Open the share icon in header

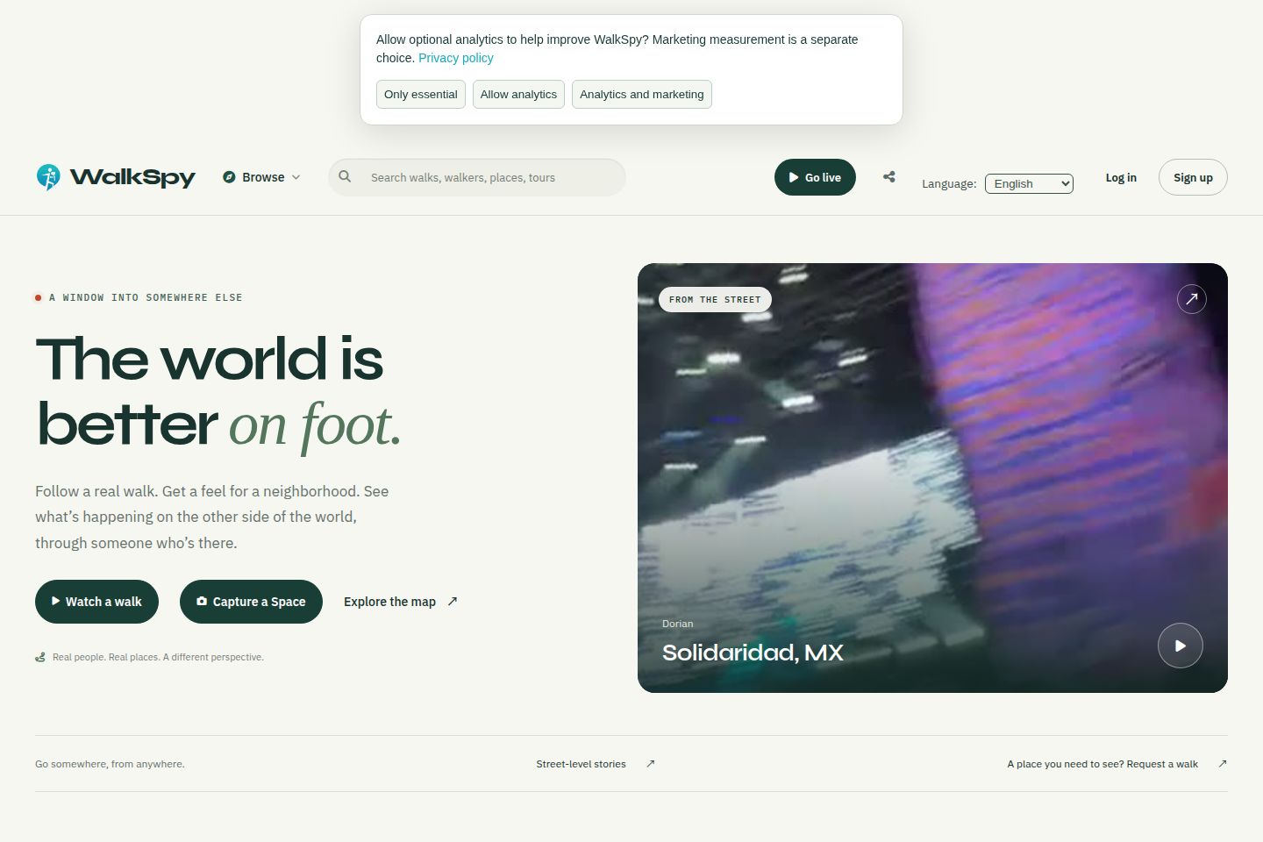tap(889, 177)
